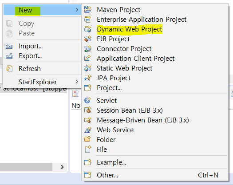Click the Static Web Project icon
233x185 pixels.
87,68
